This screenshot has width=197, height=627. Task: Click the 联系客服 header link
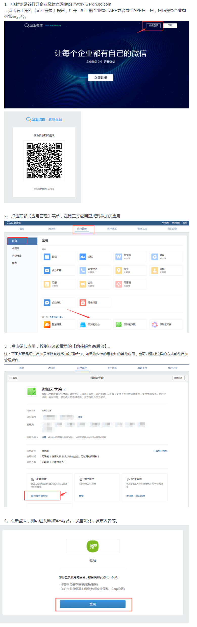(x=176, y=223)
